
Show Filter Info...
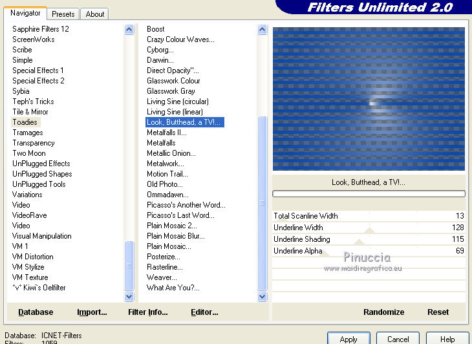[x=148, y=312]
